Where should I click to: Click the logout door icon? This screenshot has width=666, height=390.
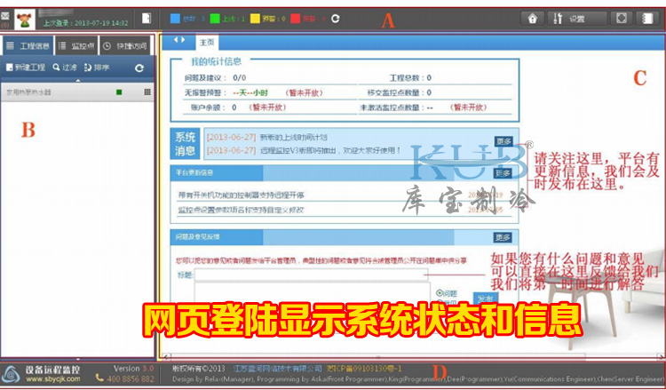147,19
